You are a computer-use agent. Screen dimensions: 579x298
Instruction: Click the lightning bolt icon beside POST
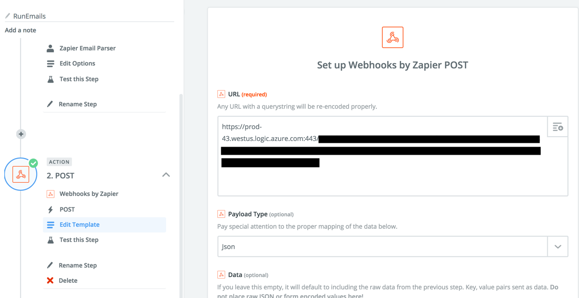coord(50,209)
